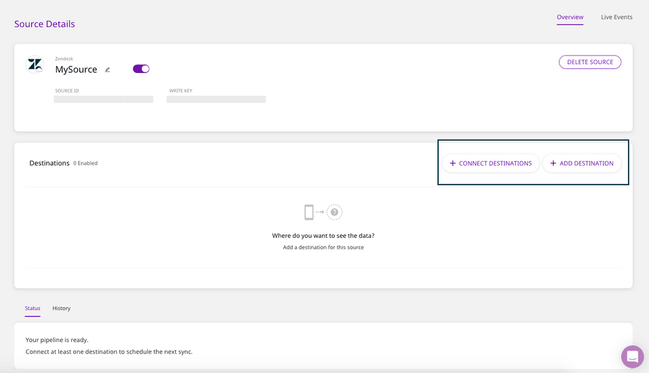Viewport: 649px width, 373px height.
Task: Click the masked Source ID value
Action: (x=103, y=99)
